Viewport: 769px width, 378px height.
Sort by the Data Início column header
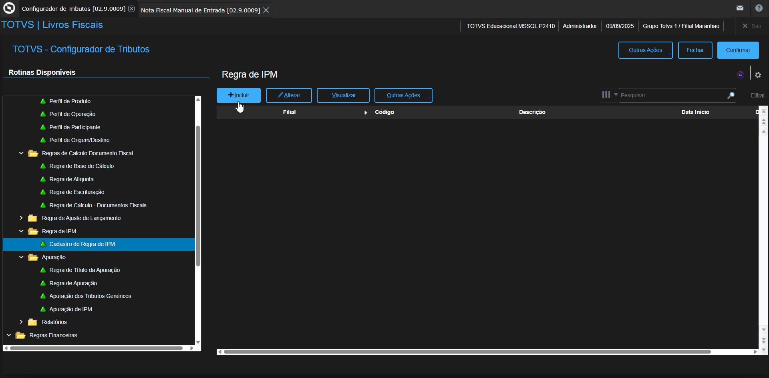[x=695, y=112]
